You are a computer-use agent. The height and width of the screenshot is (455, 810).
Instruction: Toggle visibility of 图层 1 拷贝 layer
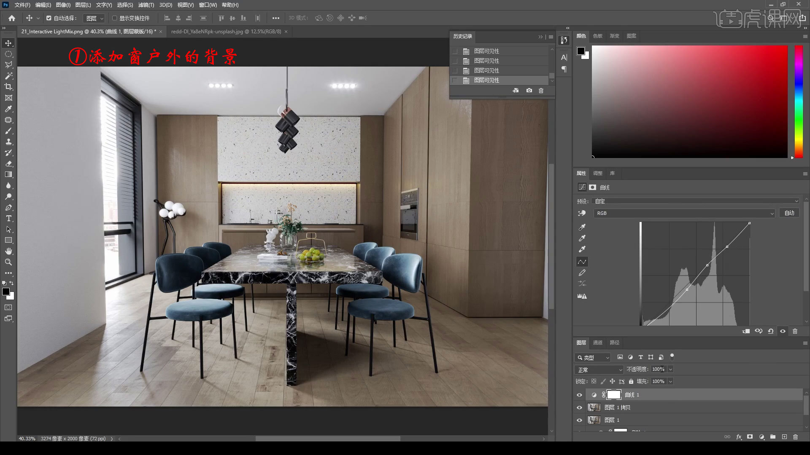coord(580,407)
